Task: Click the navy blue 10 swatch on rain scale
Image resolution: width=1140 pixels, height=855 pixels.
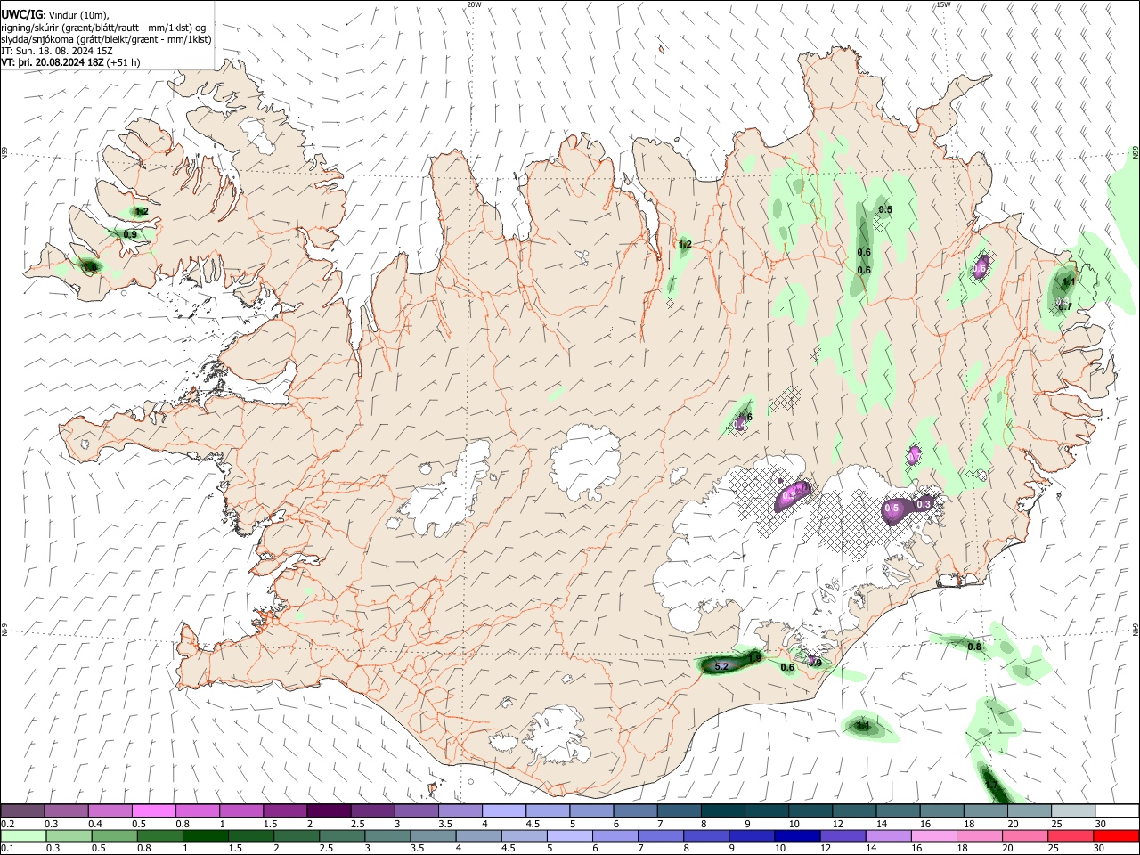Action: tap(796, 836)
